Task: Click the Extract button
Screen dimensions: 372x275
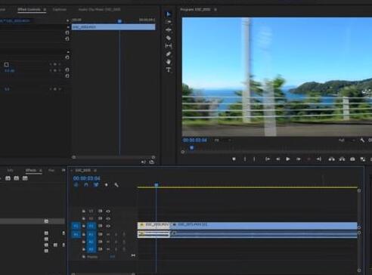Action: [342, 159]
